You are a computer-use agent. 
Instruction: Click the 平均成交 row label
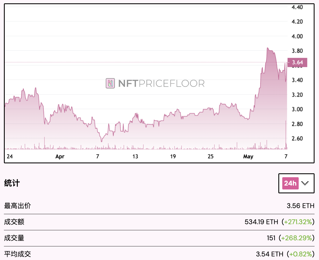click(18, 254)
